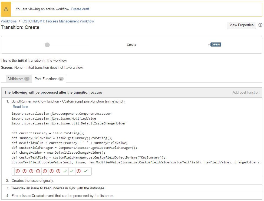Click the 'import ...ComponentAccessor' code line
264x201 pixels.
pos(61,114)
